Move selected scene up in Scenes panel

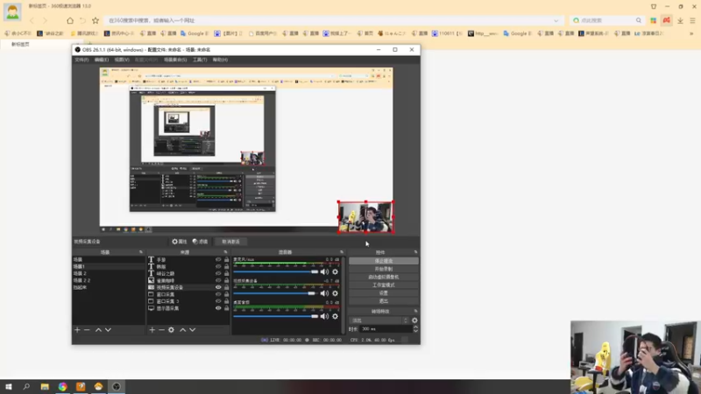[98, 330]
